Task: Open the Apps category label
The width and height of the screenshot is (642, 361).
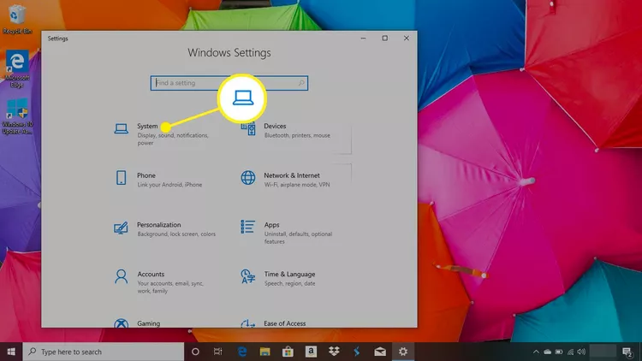Action: click(x=271, y=225)
